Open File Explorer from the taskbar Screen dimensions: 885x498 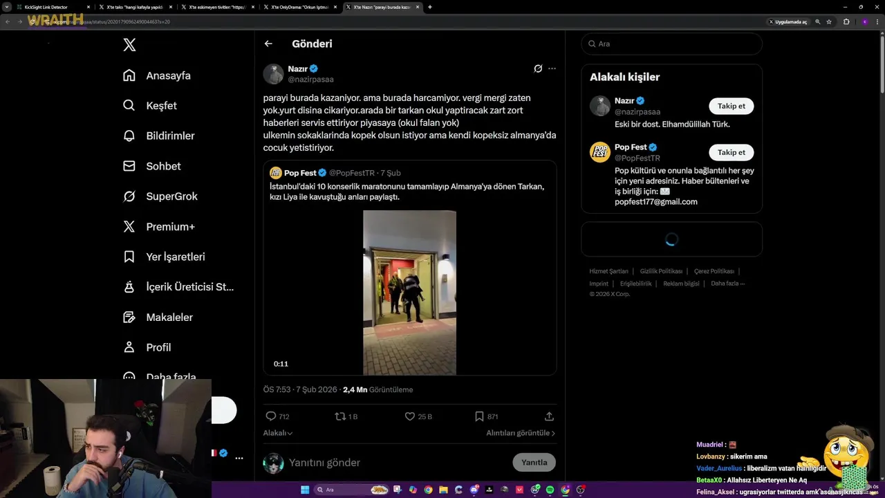[x=444, y=490]
